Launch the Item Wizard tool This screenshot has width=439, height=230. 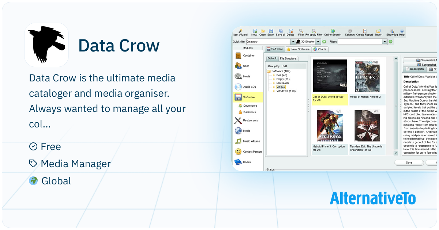point(240,32)
